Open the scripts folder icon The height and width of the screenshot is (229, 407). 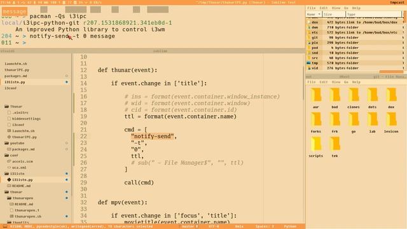(x=316, y=144)
